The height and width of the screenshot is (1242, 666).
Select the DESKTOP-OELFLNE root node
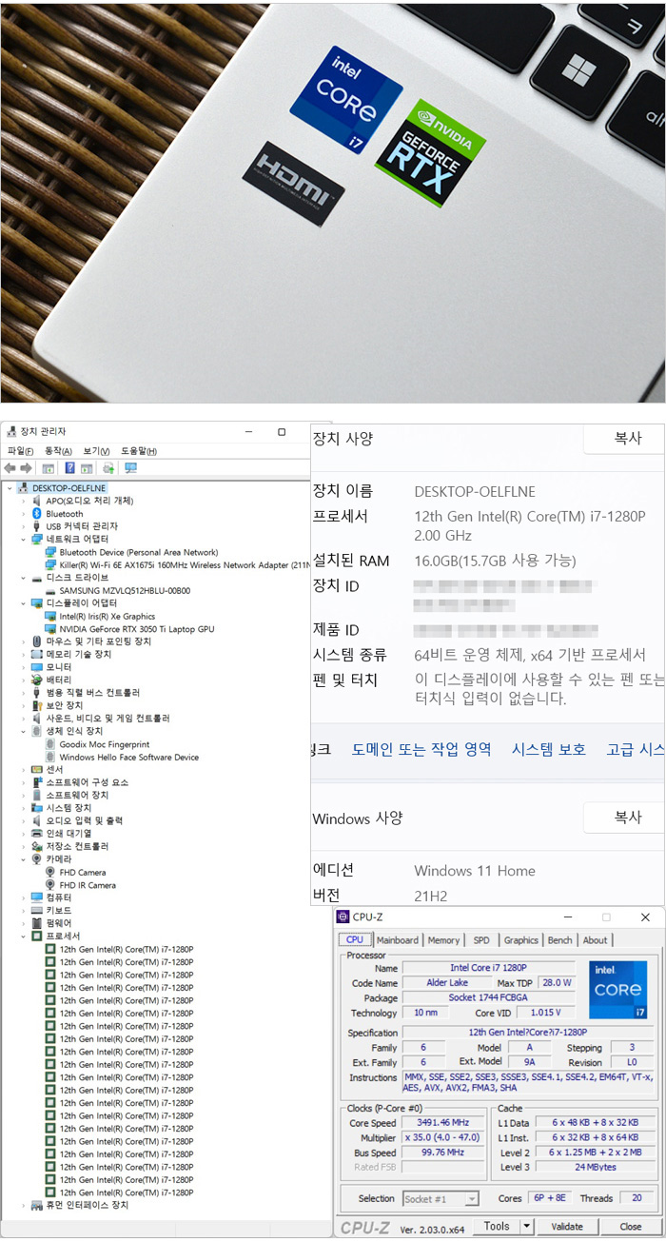coord(69,487)
